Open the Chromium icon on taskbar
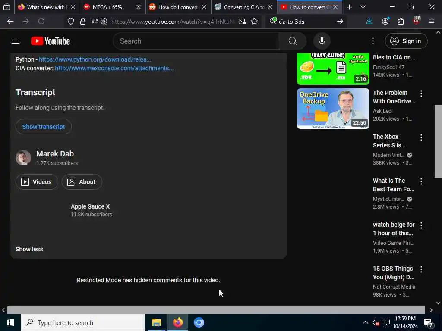The image size is (442, 331). [x=199, y=322]
